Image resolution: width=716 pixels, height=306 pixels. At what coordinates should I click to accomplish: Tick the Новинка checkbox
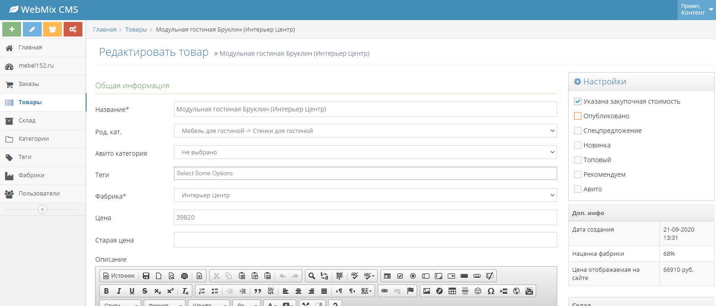[578, 145]
